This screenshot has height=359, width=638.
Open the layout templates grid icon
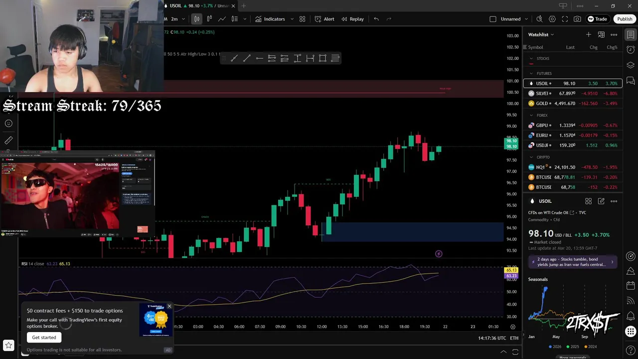click(x=302, y=19)
